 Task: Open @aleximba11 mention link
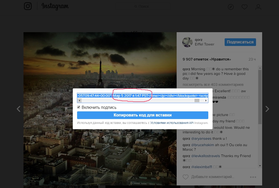click(201, 167)
